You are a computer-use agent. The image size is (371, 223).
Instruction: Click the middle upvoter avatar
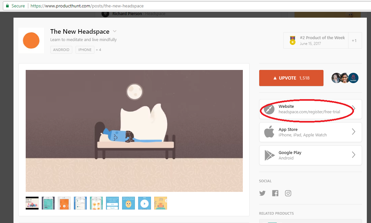click(x=344, y=78)
